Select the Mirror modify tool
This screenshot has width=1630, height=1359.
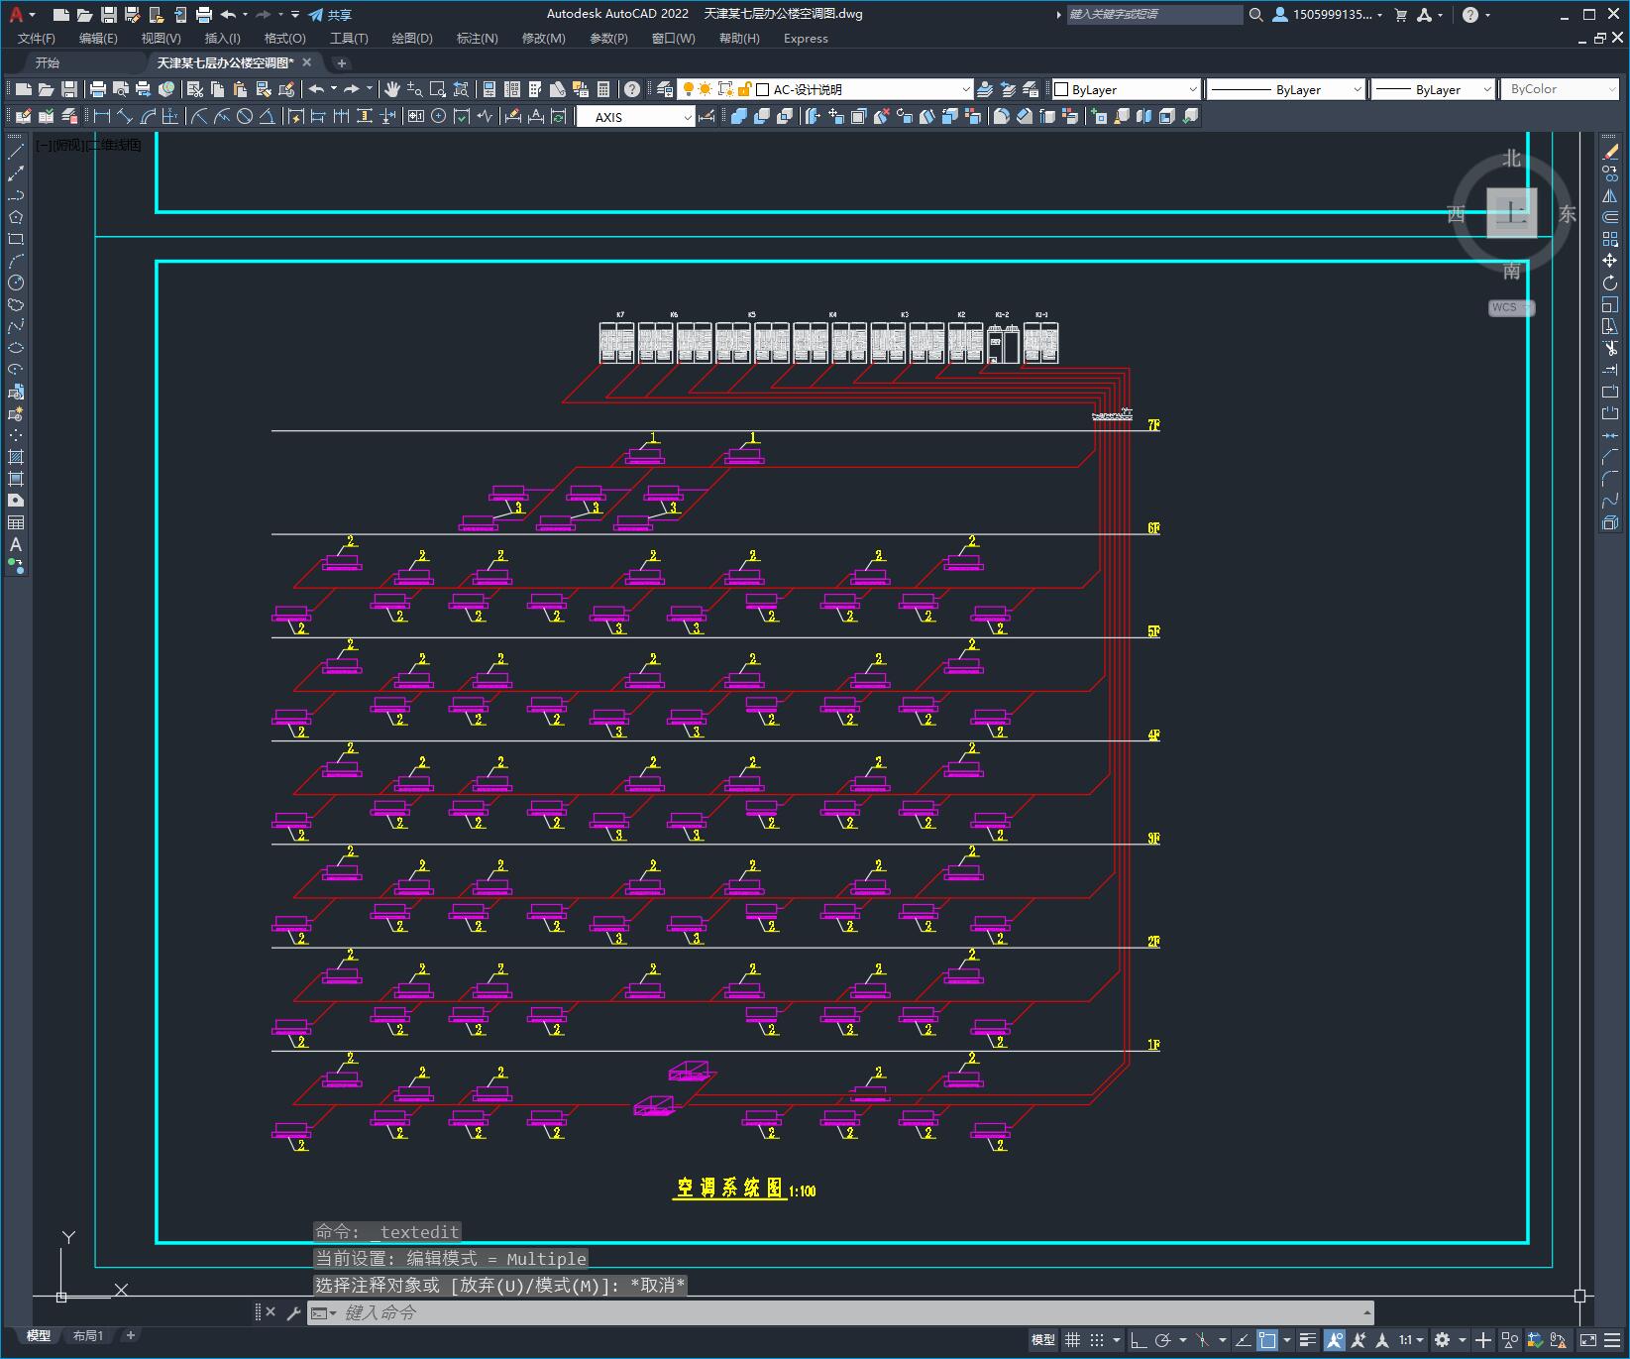coord(1610,195)
